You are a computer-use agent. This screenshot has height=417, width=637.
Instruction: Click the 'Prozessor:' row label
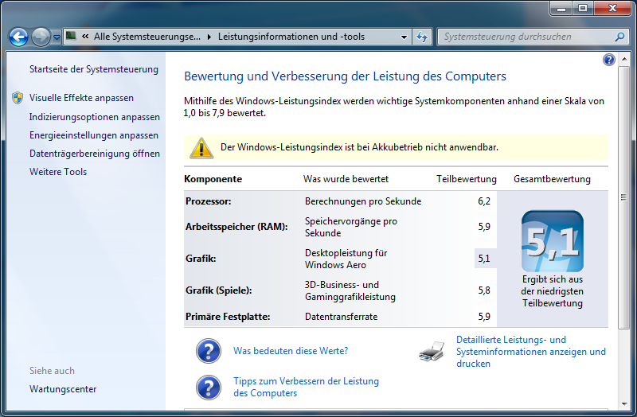[x=209, y=201]
